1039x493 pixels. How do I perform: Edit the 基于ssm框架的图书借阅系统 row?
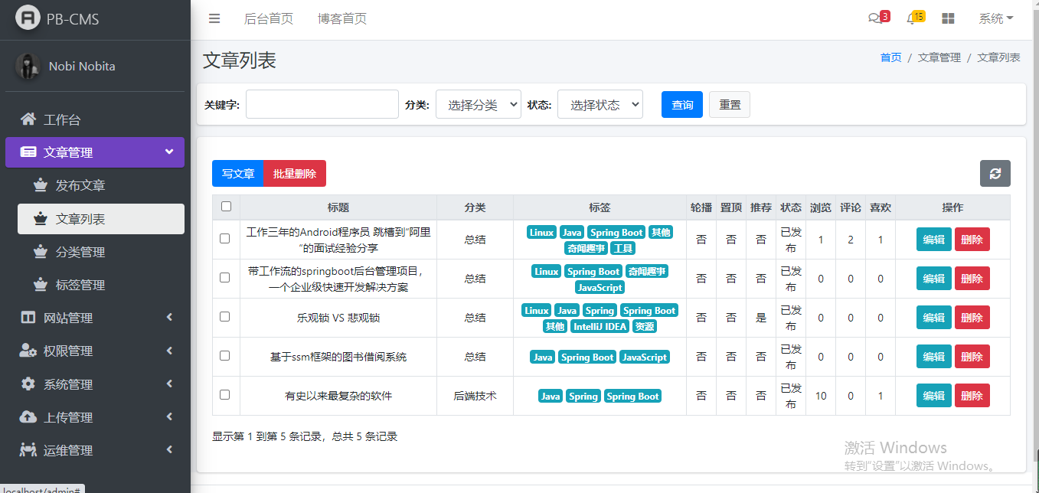pyautogui.click(x=934, y=357)
